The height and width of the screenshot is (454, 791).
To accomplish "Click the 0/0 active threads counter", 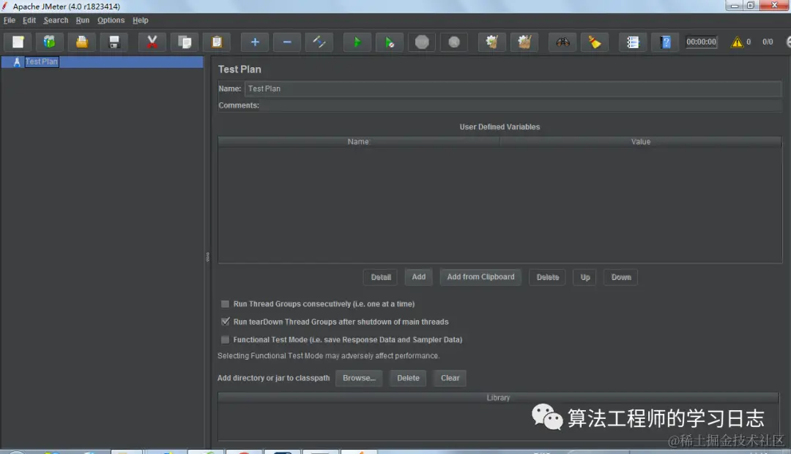I will point(768,42).
